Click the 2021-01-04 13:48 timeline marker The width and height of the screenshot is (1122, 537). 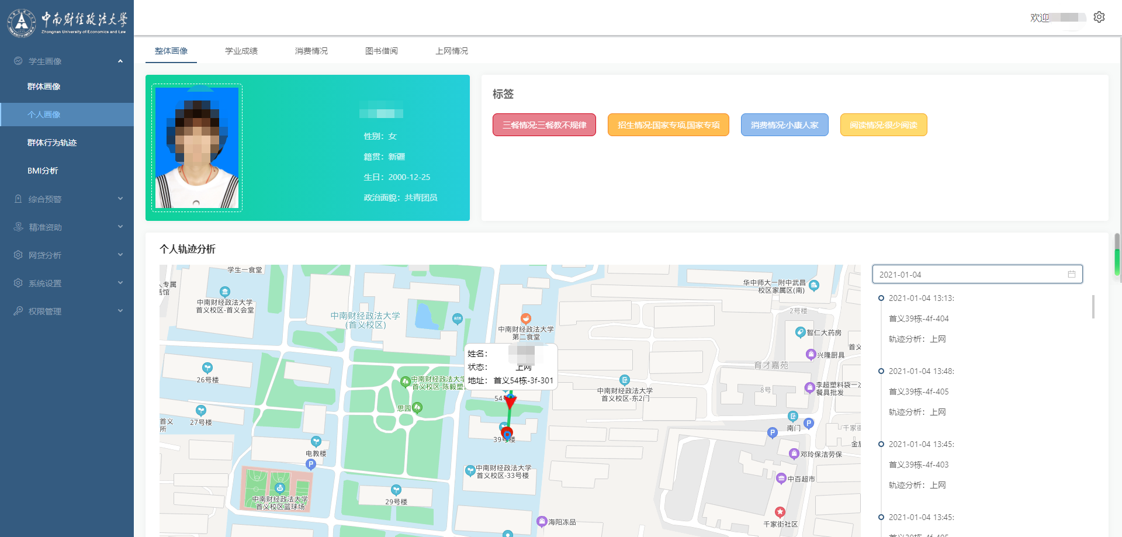[881, 371]
